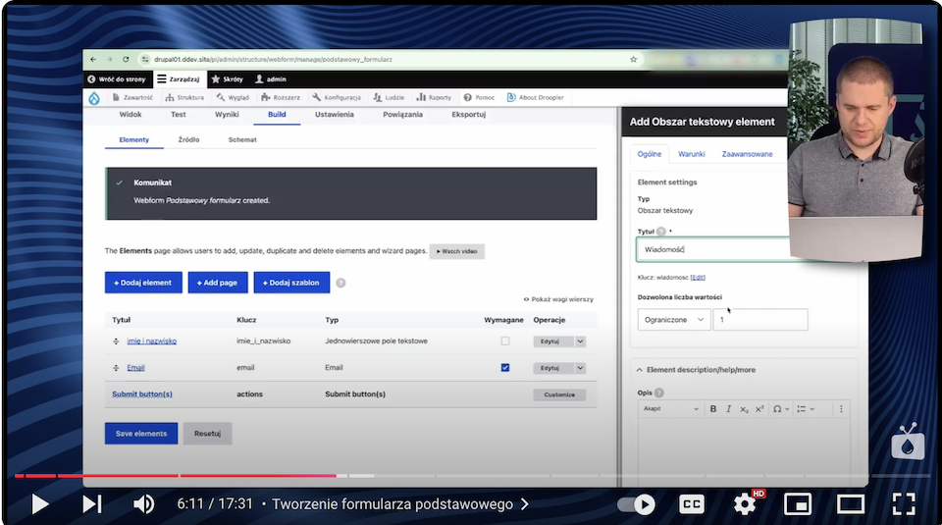Open the Submit button(s) link
The width and height of the screenshot is (942, 525).
pos(141,394)
